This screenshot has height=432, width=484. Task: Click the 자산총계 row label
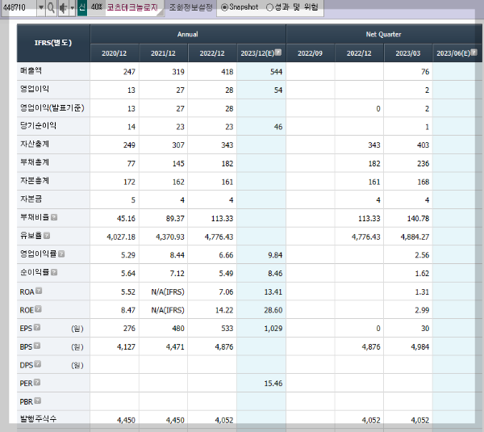35,144
